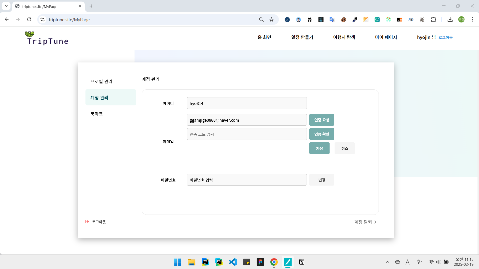This screenshot has height=269, width=479.
Task: Open Figma from the taskbar
Action: click(260, 262)
